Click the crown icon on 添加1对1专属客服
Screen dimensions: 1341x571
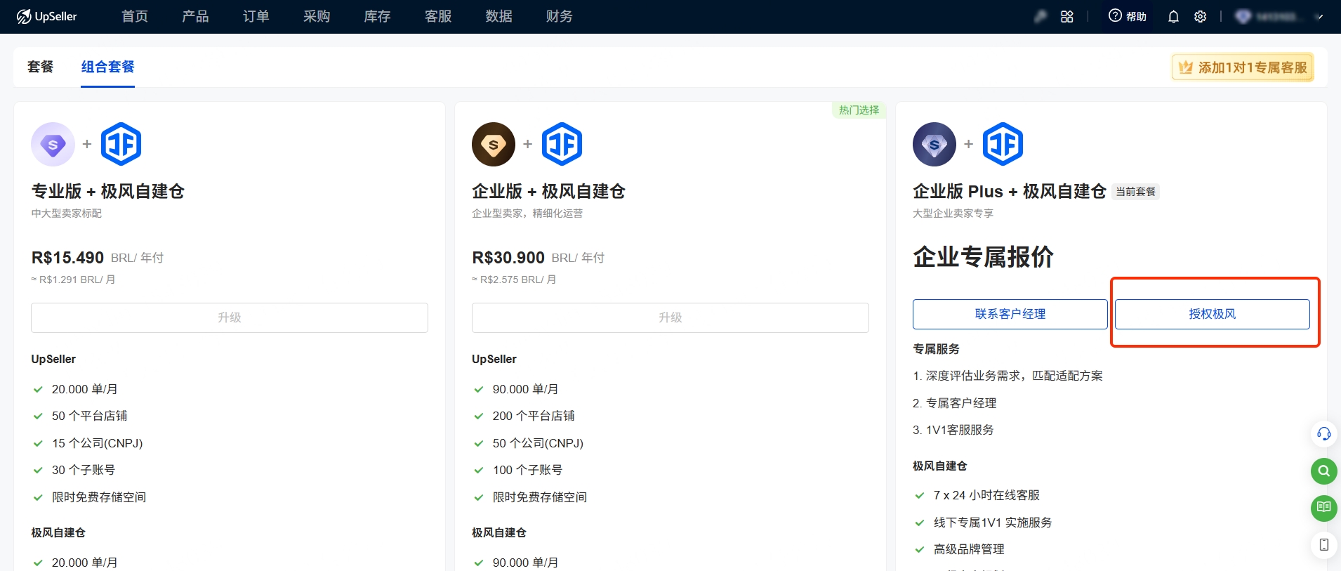(1186, 67)
